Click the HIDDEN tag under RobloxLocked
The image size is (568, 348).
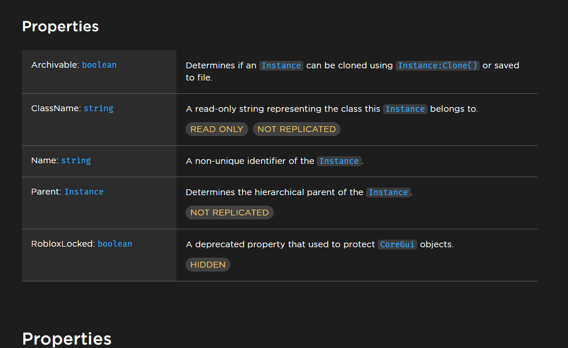(x=208, y=265)
